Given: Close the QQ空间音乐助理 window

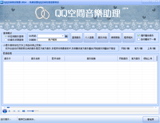Looking at the screenshot, I should click(156, 1).
